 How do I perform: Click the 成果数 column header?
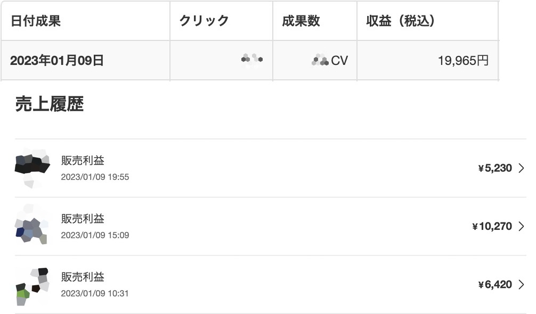coord(315,21)
